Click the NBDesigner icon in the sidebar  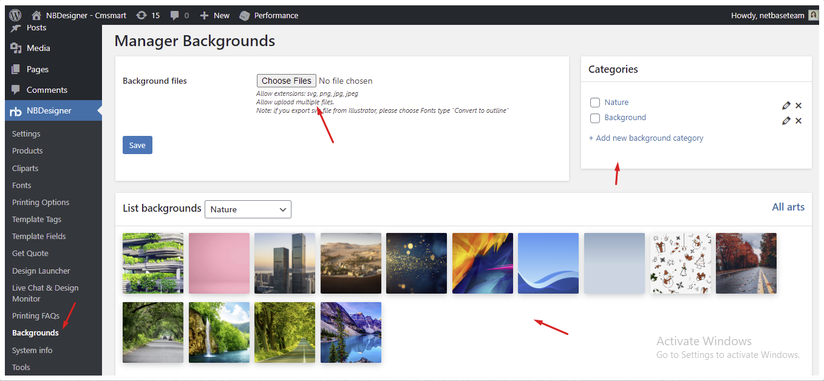[x=15, y=111]
